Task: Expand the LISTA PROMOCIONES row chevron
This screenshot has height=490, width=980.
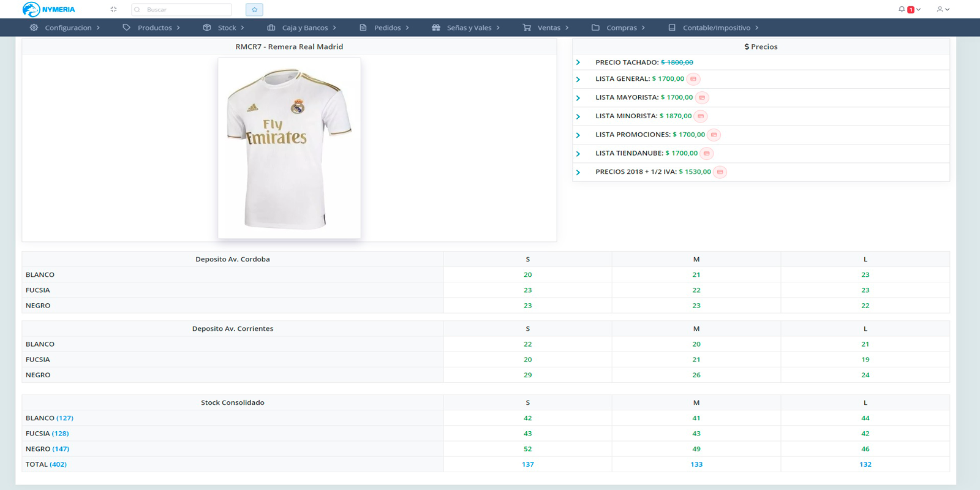Action: coord(578,135)
